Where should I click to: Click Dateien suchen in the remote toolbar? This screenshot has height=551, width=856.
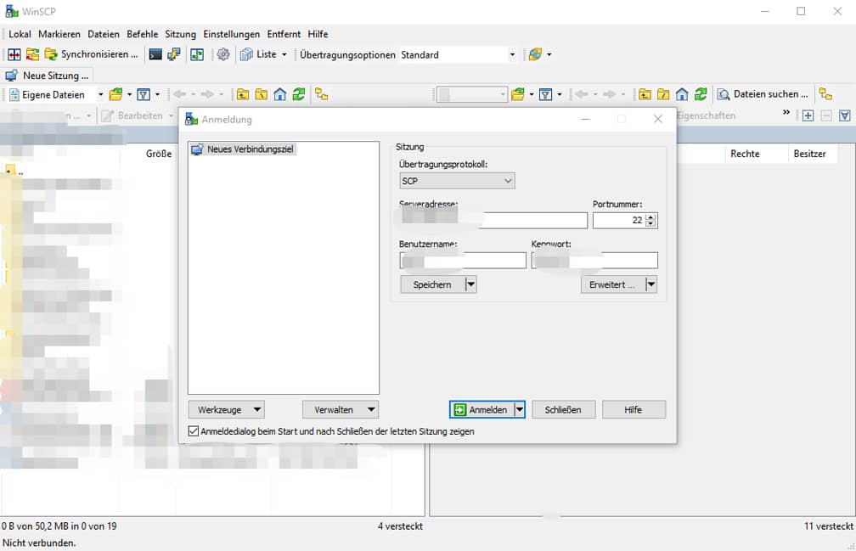pyautogui.click(x=763, y=94)
